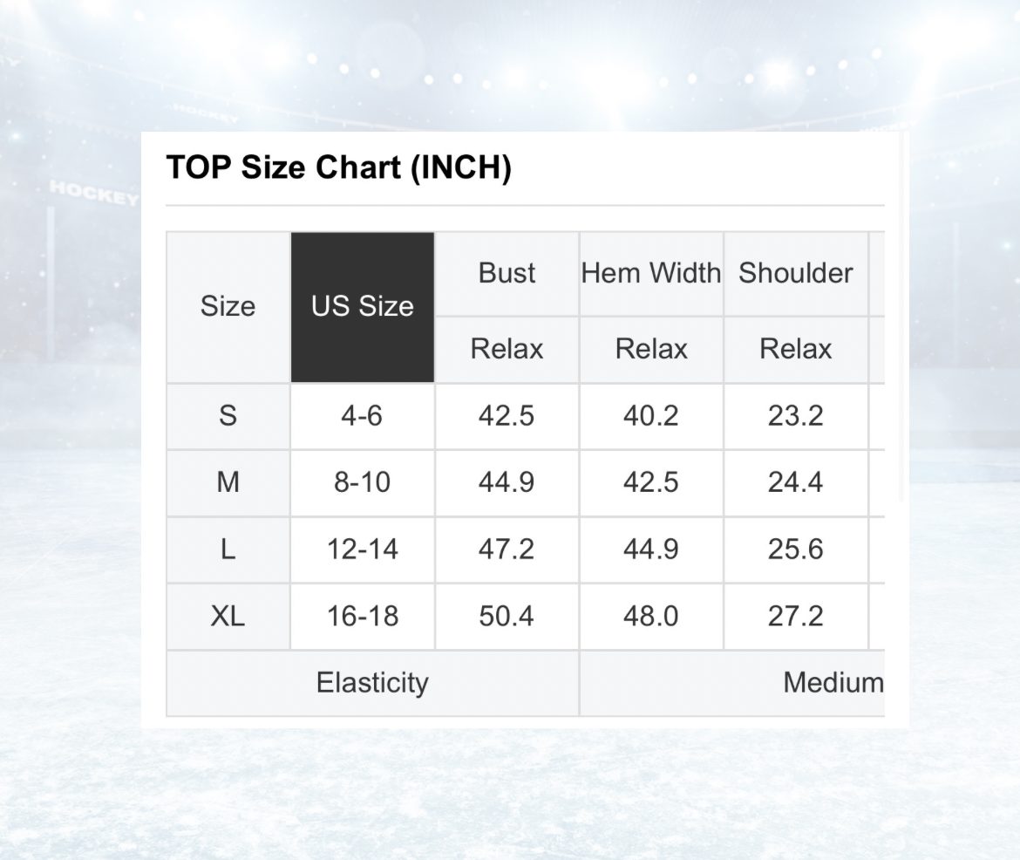Viewport: 1020px width, 860px height.
Task: Select the Bust column header
Action: [507, 273]
